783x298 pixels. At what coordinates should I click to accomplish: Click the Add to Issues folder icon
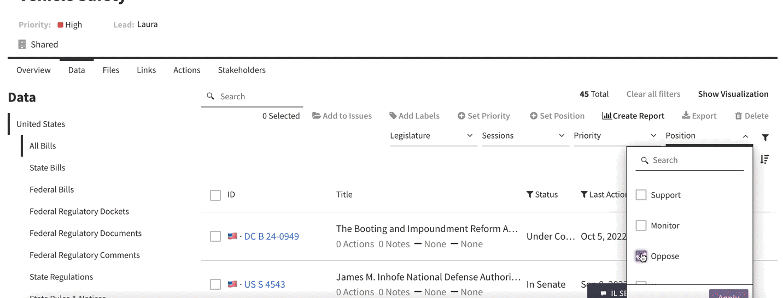coord(316,116)
